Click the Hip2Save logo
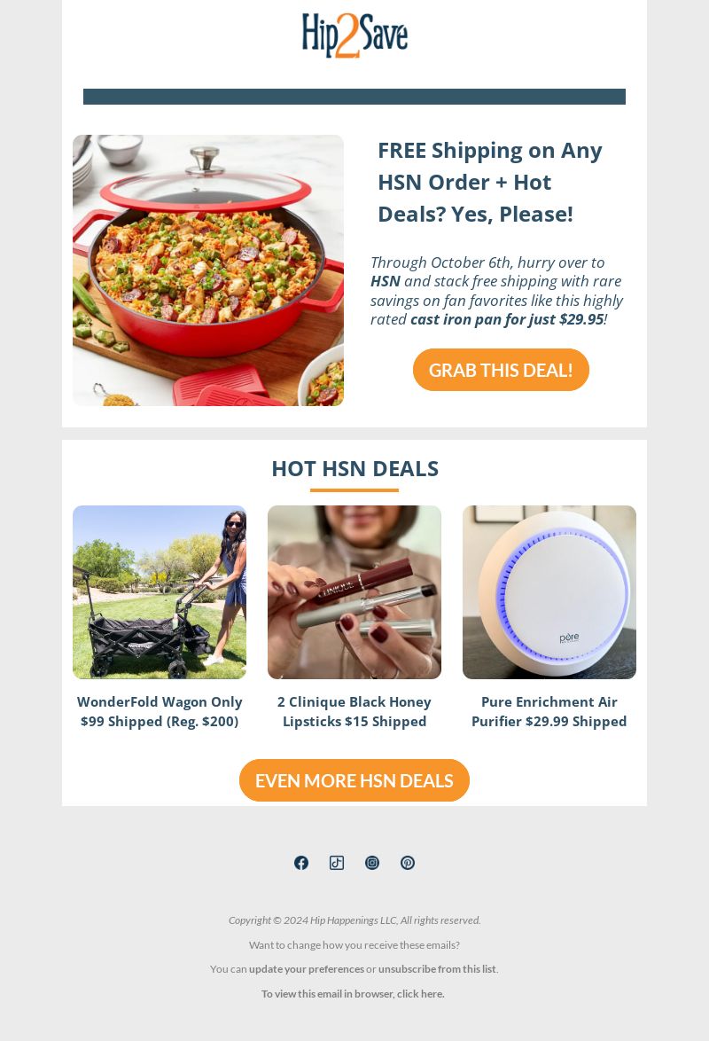709x1041 pixels. click(x=354, y=35)
